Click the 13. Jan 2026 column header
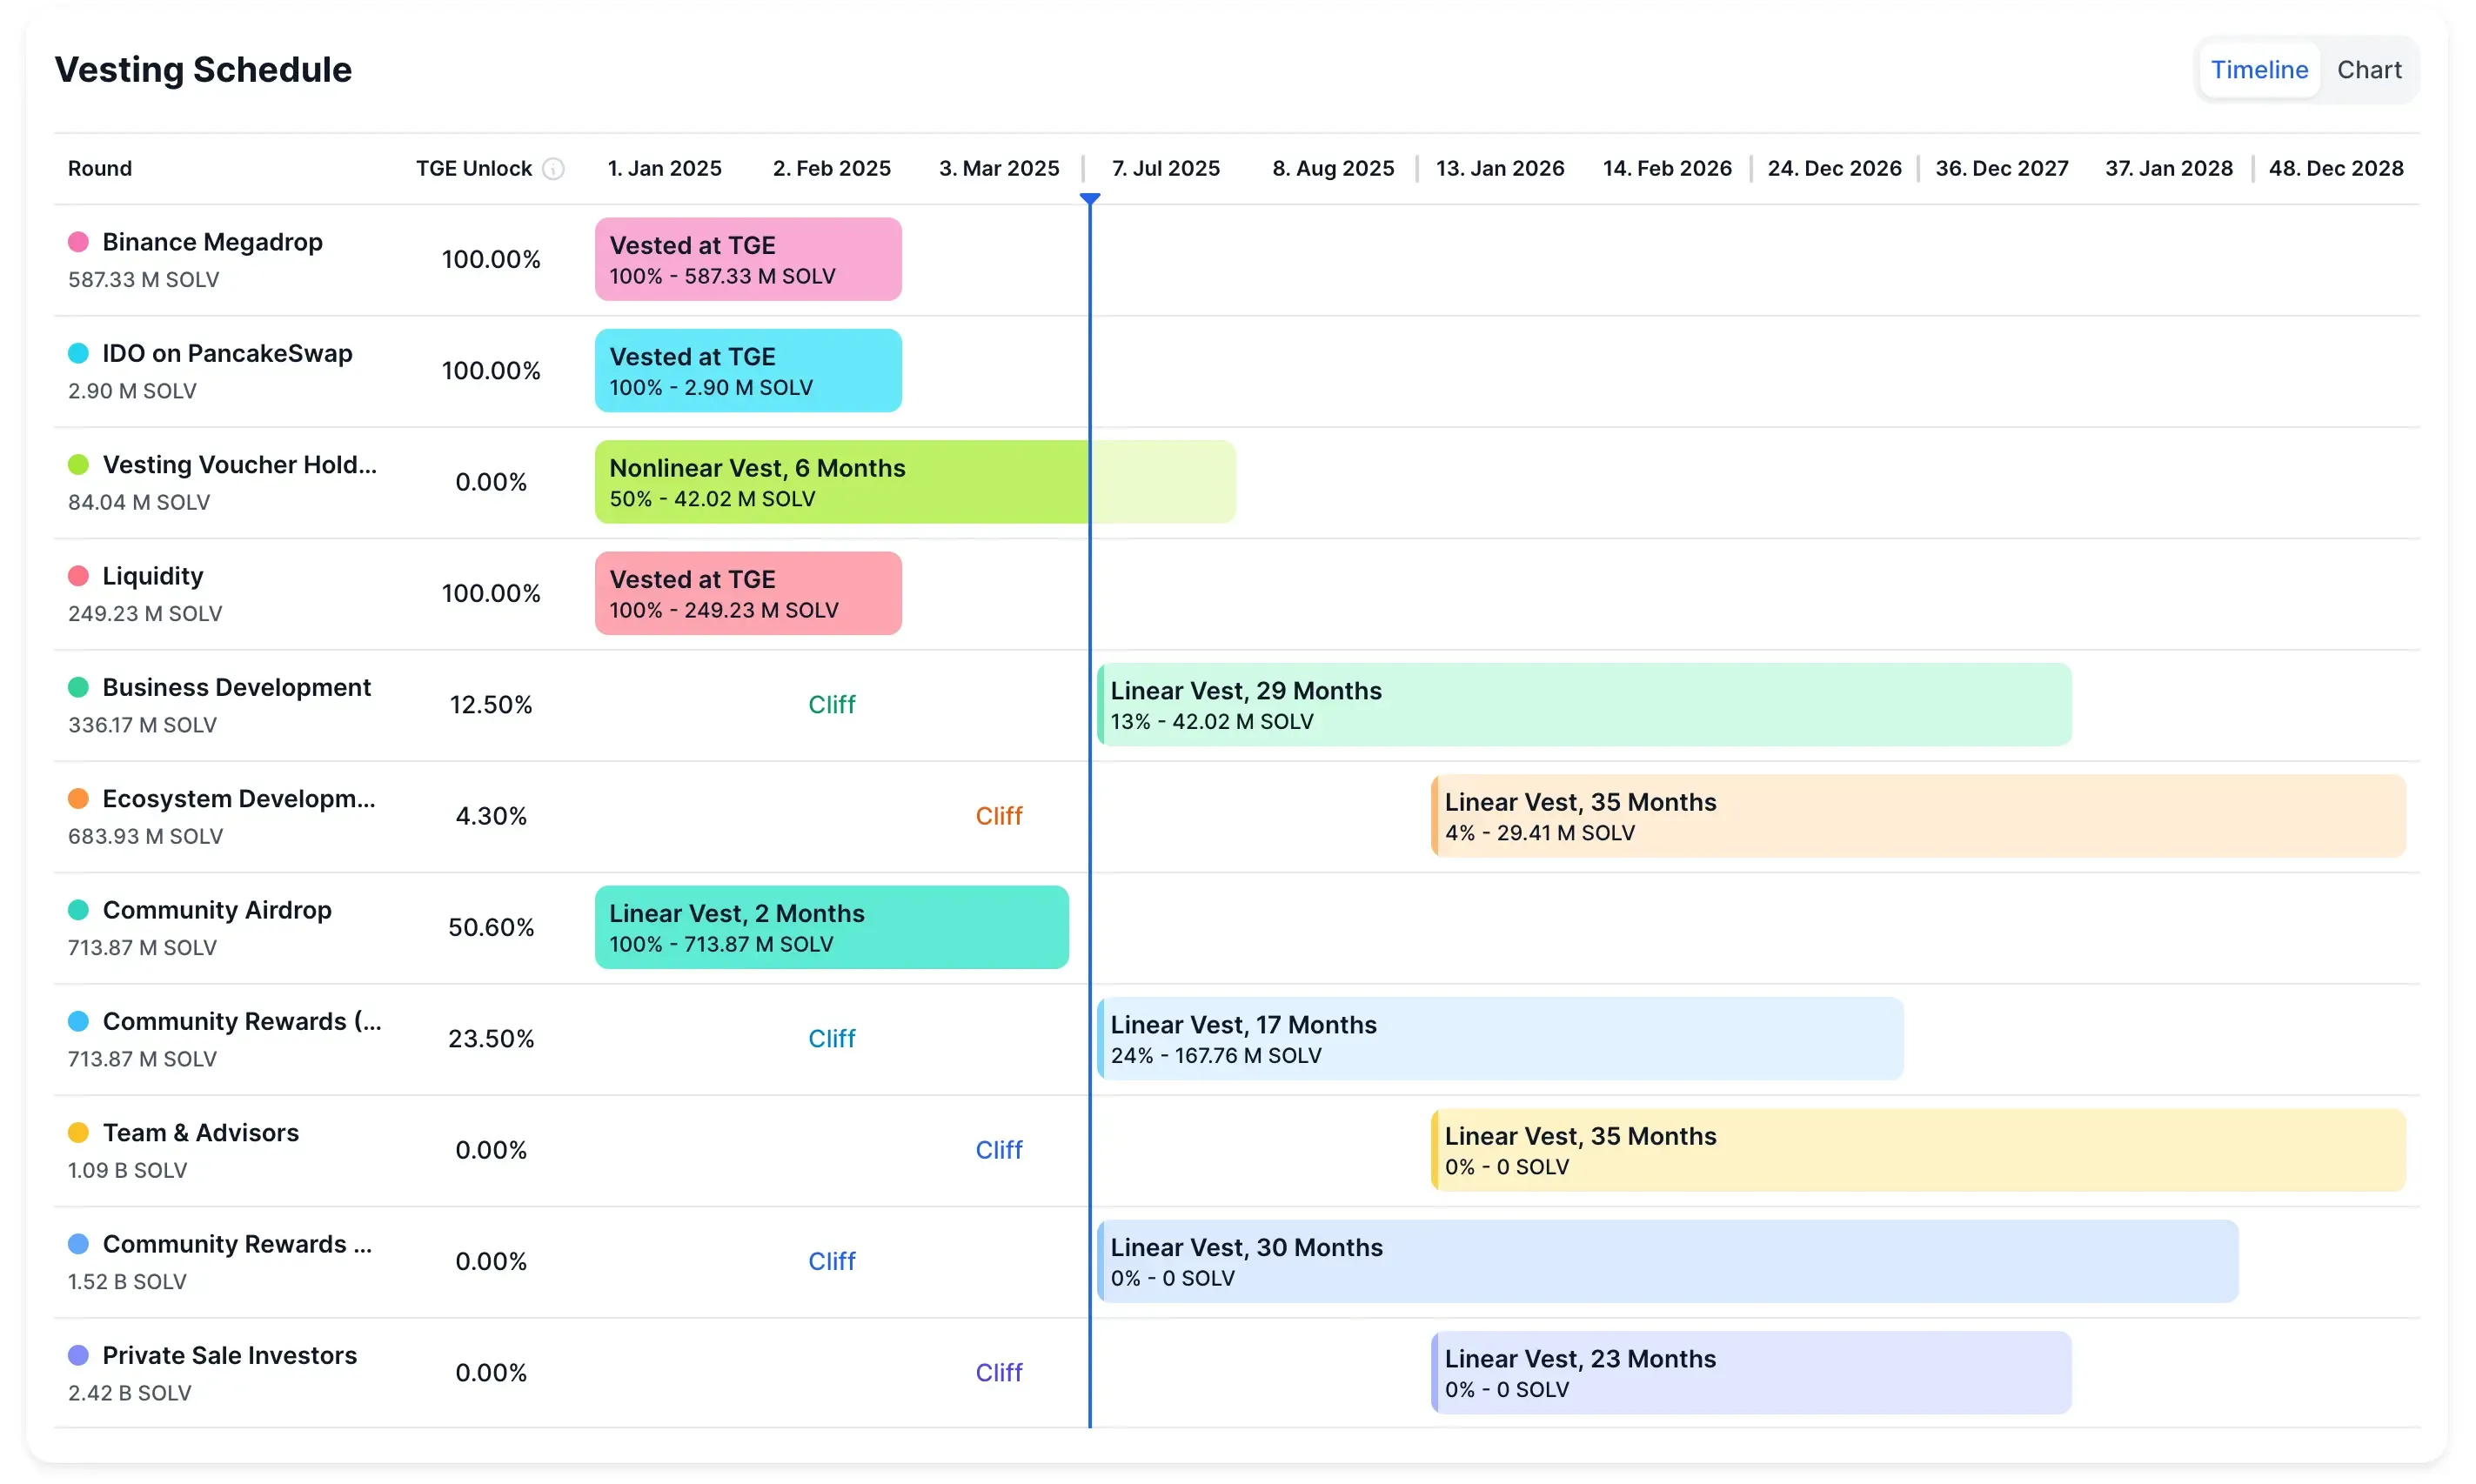Image resolution: width=2476 pixels, height=1484 pixels. tap(1499, 169)
